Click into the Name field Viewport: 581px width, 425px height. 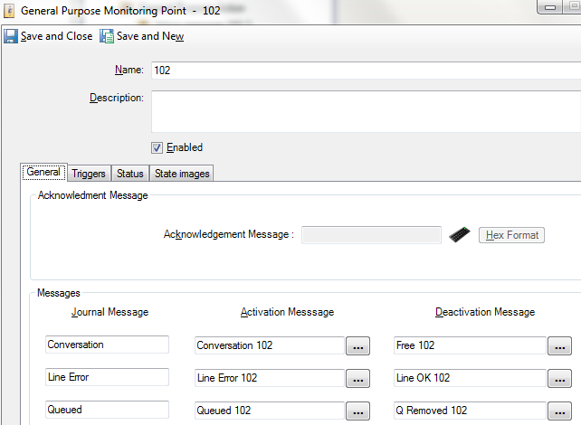tap(362, 71)
